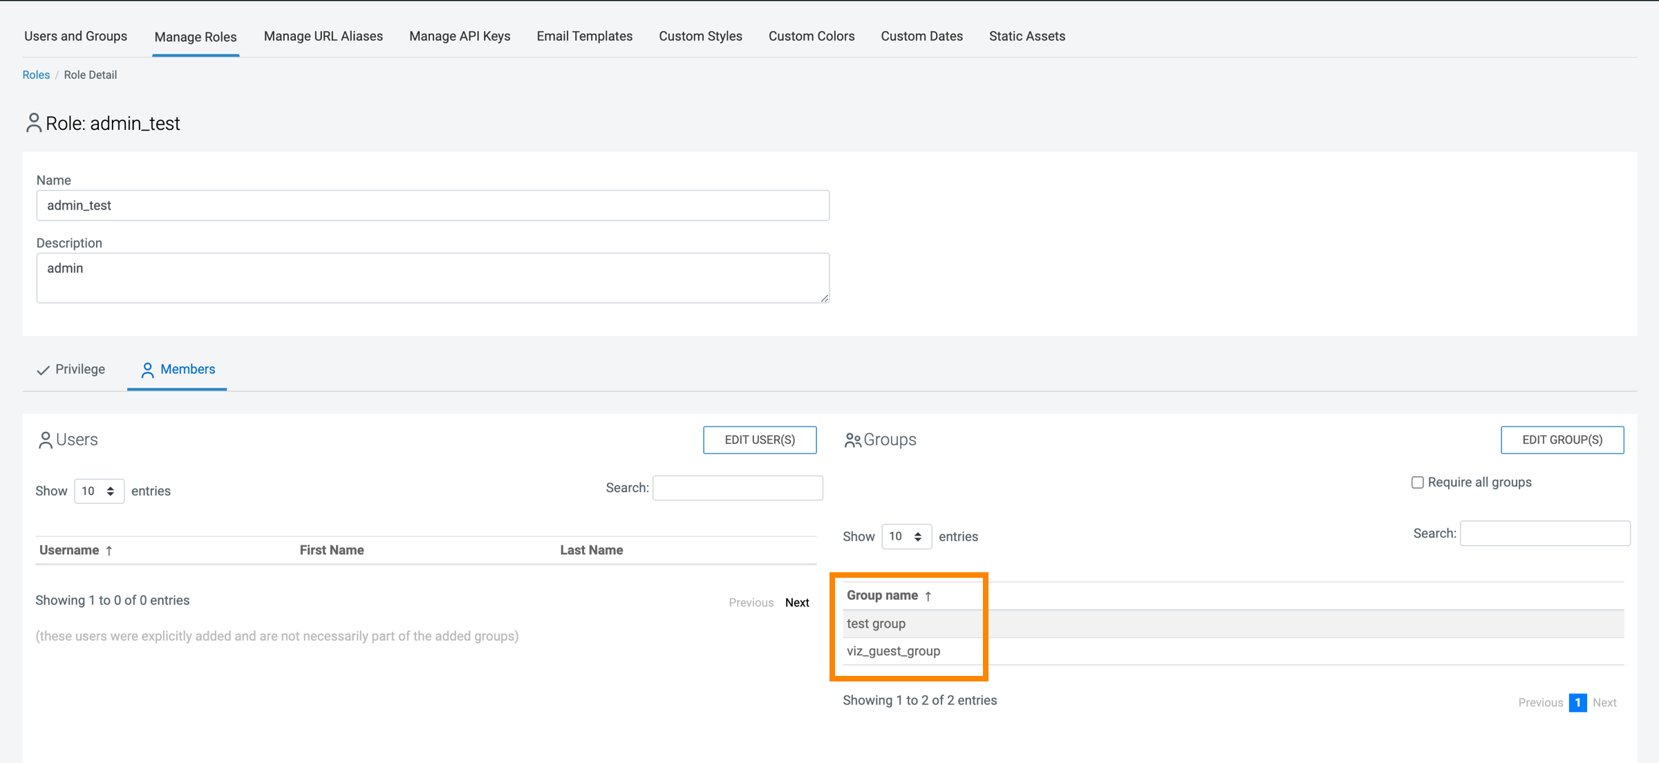Screen dimensions: 1659x763
Task: Sort by Username column arrow
Action: (x=109, y=551)
